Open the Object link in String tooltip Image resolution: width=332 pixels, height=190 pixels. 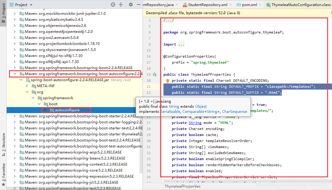pyautogui.click(x=201, y=106)
